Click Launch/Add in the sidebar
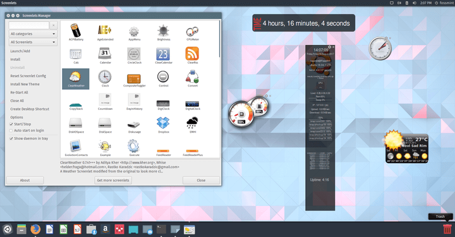The height and width of the screenshot is (237, 455). [x=20, y=51]
